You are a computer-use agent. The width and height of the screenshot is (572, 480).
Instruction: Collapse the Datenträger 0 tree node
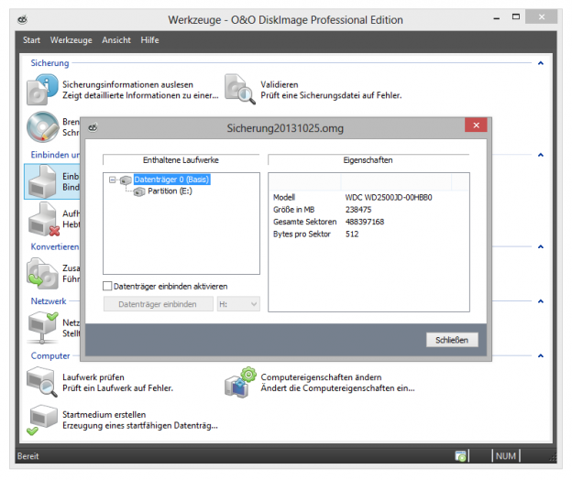click(x=112, y=180)
